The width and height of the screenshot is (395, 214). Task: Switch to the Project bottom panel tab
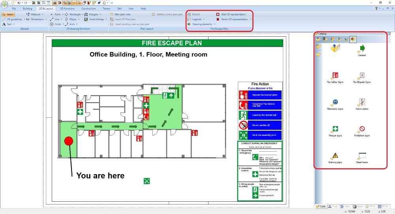point(333,206)
